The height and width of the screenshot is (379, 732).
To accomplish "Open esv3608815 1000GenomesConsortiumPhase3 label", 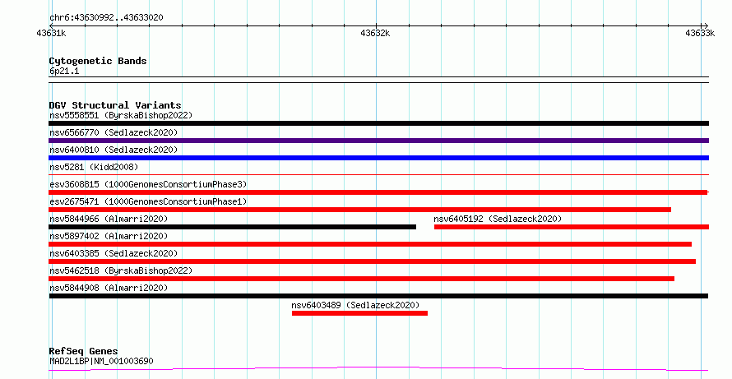I will (x=148, y=184).
